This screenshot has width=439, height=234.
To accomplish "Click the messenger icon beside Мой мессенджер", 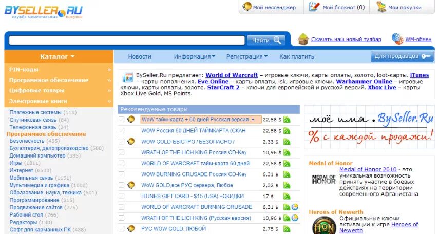I will (x=247, y=6).
